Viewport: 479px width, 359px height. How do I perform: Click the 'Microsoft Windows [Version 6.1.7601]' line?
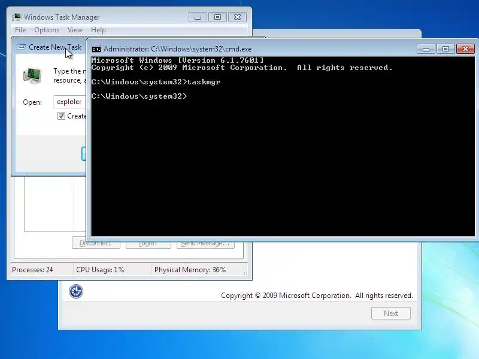(x=177, y=60)
